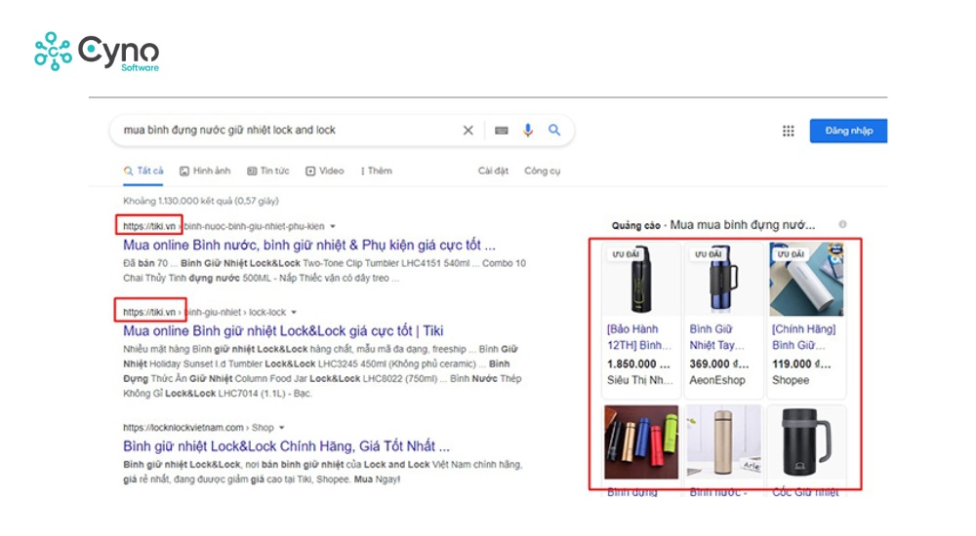The width and height of the screenshot is (976, 536).
Task: Expand dropdown arrow after locknlockvietnam.com Shop
Action: coord(282,428)
